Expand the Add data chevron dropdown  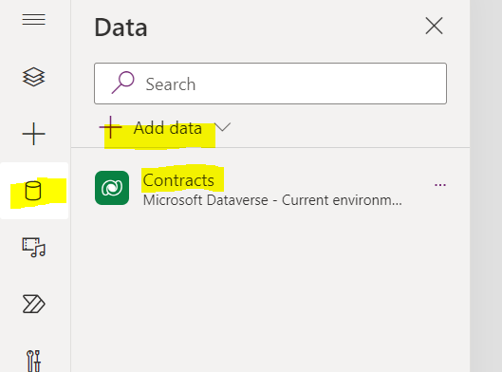pyautogui.click(x=222, y=127)
